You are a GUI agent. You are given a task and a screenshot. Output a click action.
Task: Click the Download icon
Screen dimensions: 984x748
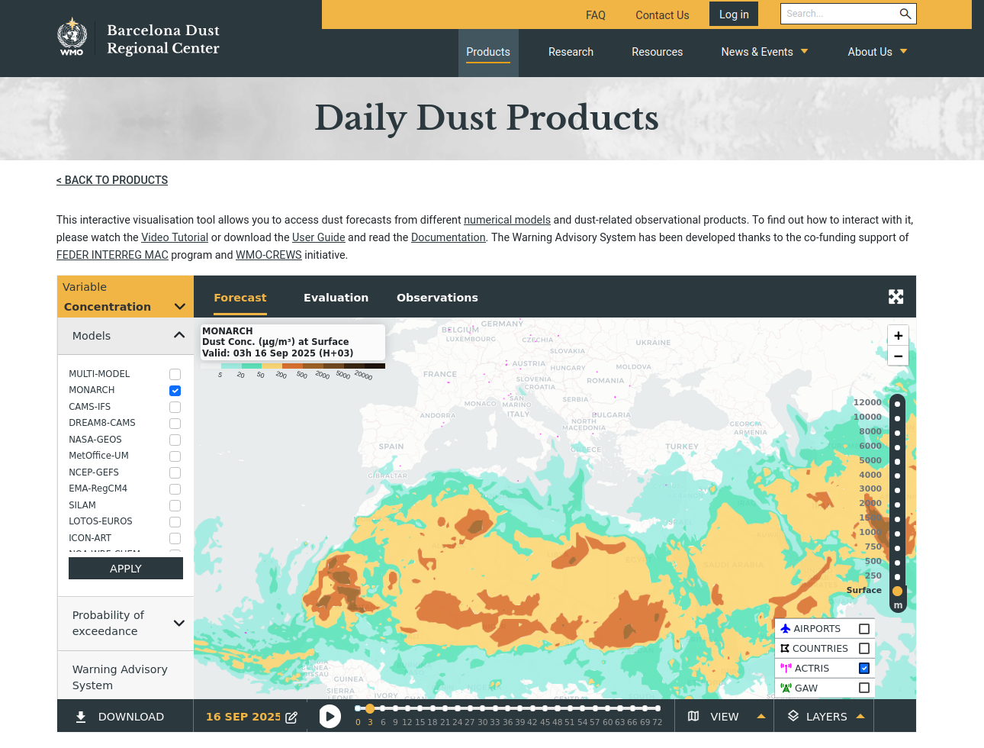click(81, 717)
